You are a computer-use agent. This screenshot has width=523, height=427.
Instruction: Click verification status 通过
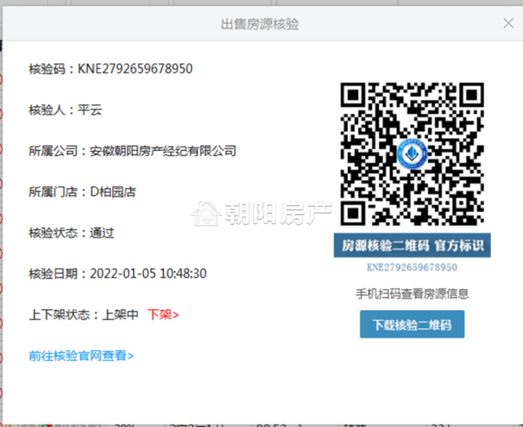(x=102, y=233)
